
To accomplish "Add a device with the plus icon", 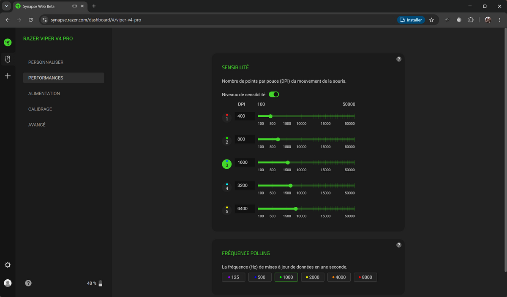I will click(x=8, y=76).
